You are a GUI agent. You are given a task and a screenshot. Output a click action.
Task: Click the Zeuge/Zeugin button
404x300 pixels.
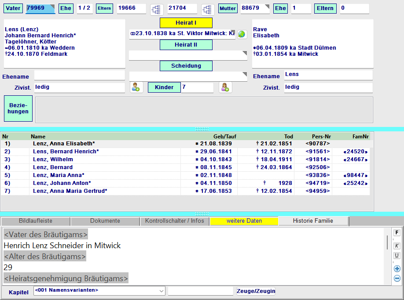pyautogui.click(x=256, y=291)
